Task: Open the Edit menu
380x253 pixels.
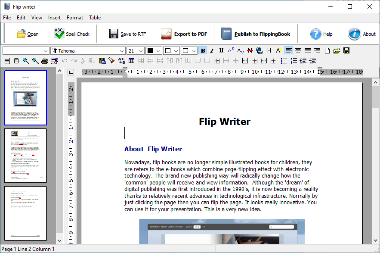Action: [21, 18]
